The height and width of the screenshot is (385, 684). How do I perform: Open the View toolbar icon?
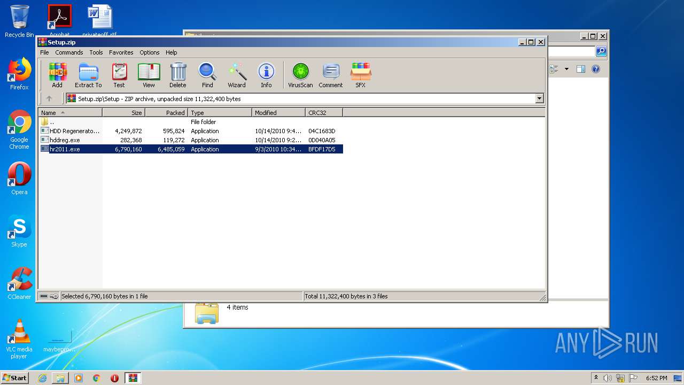pos(149,75)
